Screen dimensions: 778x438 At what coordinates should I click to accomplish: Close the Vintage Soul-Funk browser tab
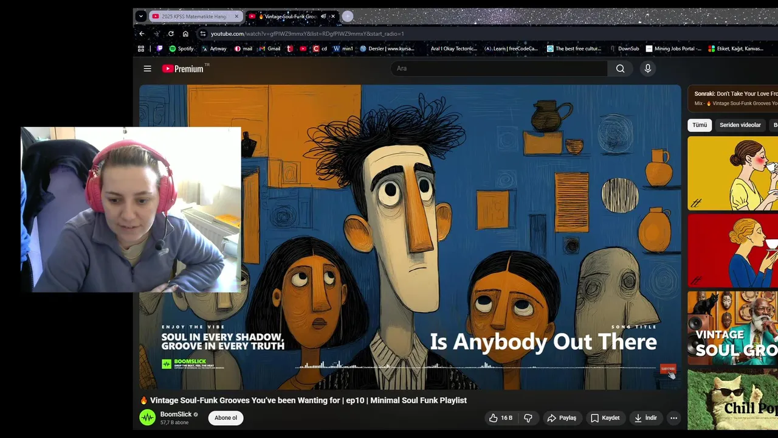pos(333,16)
